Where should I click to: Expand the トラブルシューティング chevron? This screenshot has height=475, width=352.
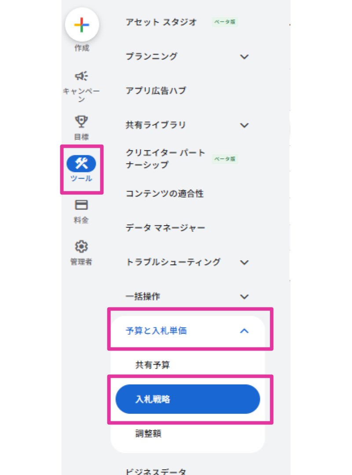pyautogui.click(x=244, y=263)
